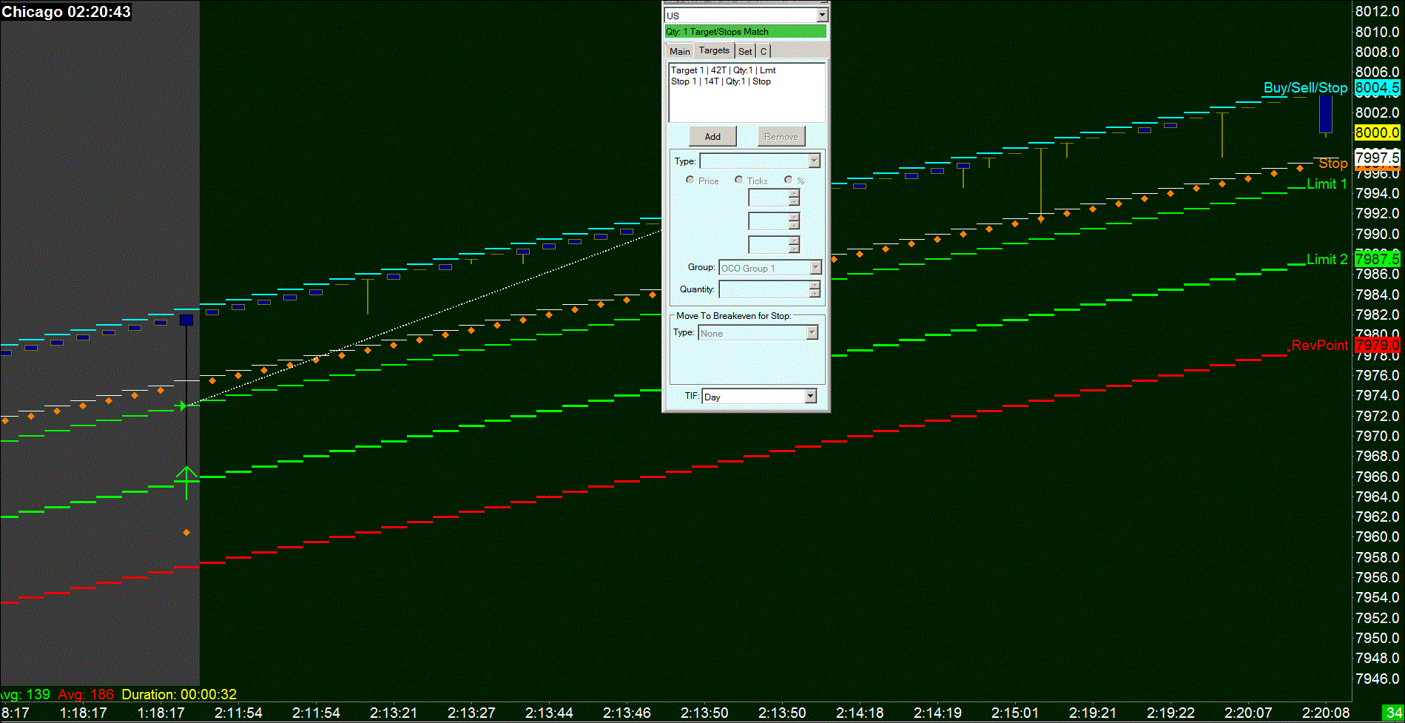Click the red RevPoint line label
The height and width of the screenshot is (723, 1405).
pyautogui.click(x=1320, y=346)
